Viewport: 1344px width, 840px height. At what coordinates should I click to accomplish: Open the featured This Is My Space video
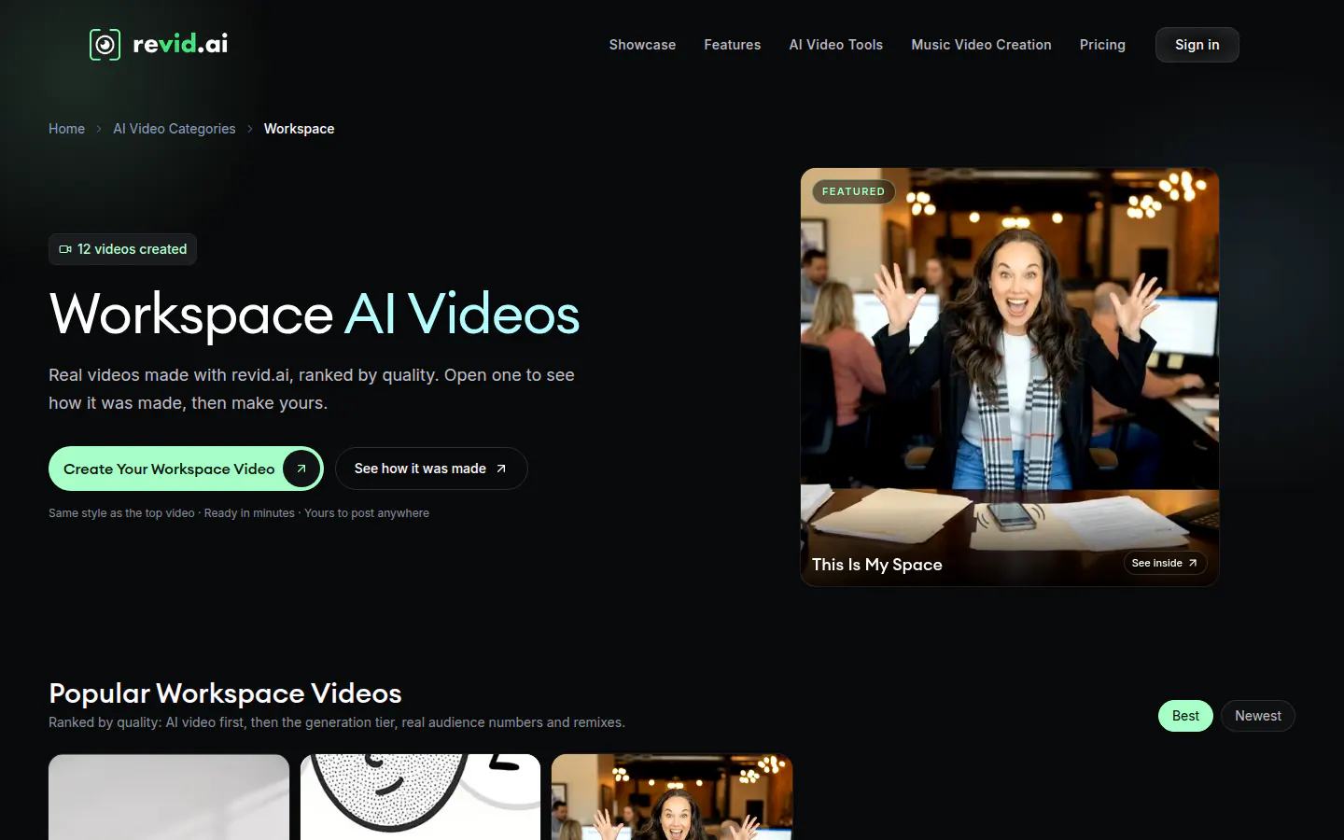click(1010, 377)
